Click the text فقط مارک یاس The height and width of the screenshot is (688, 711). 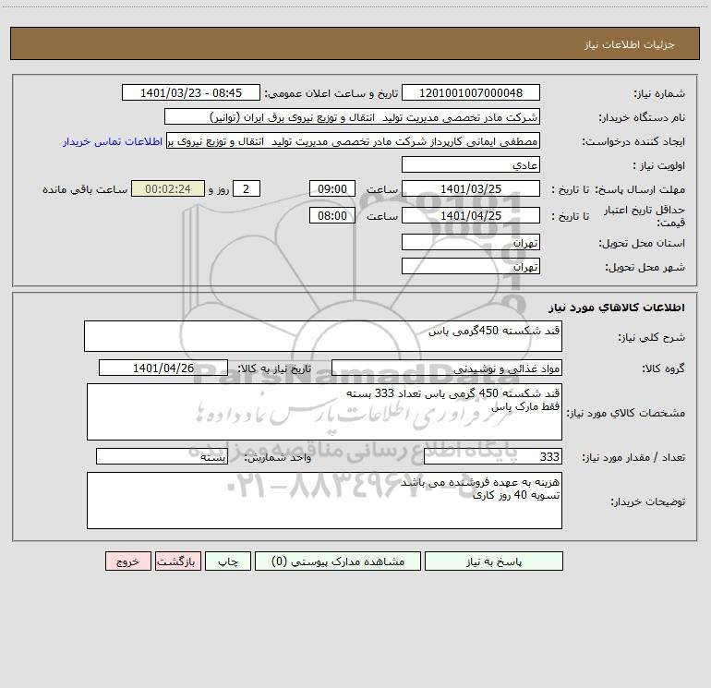click(x=525, y=406)
